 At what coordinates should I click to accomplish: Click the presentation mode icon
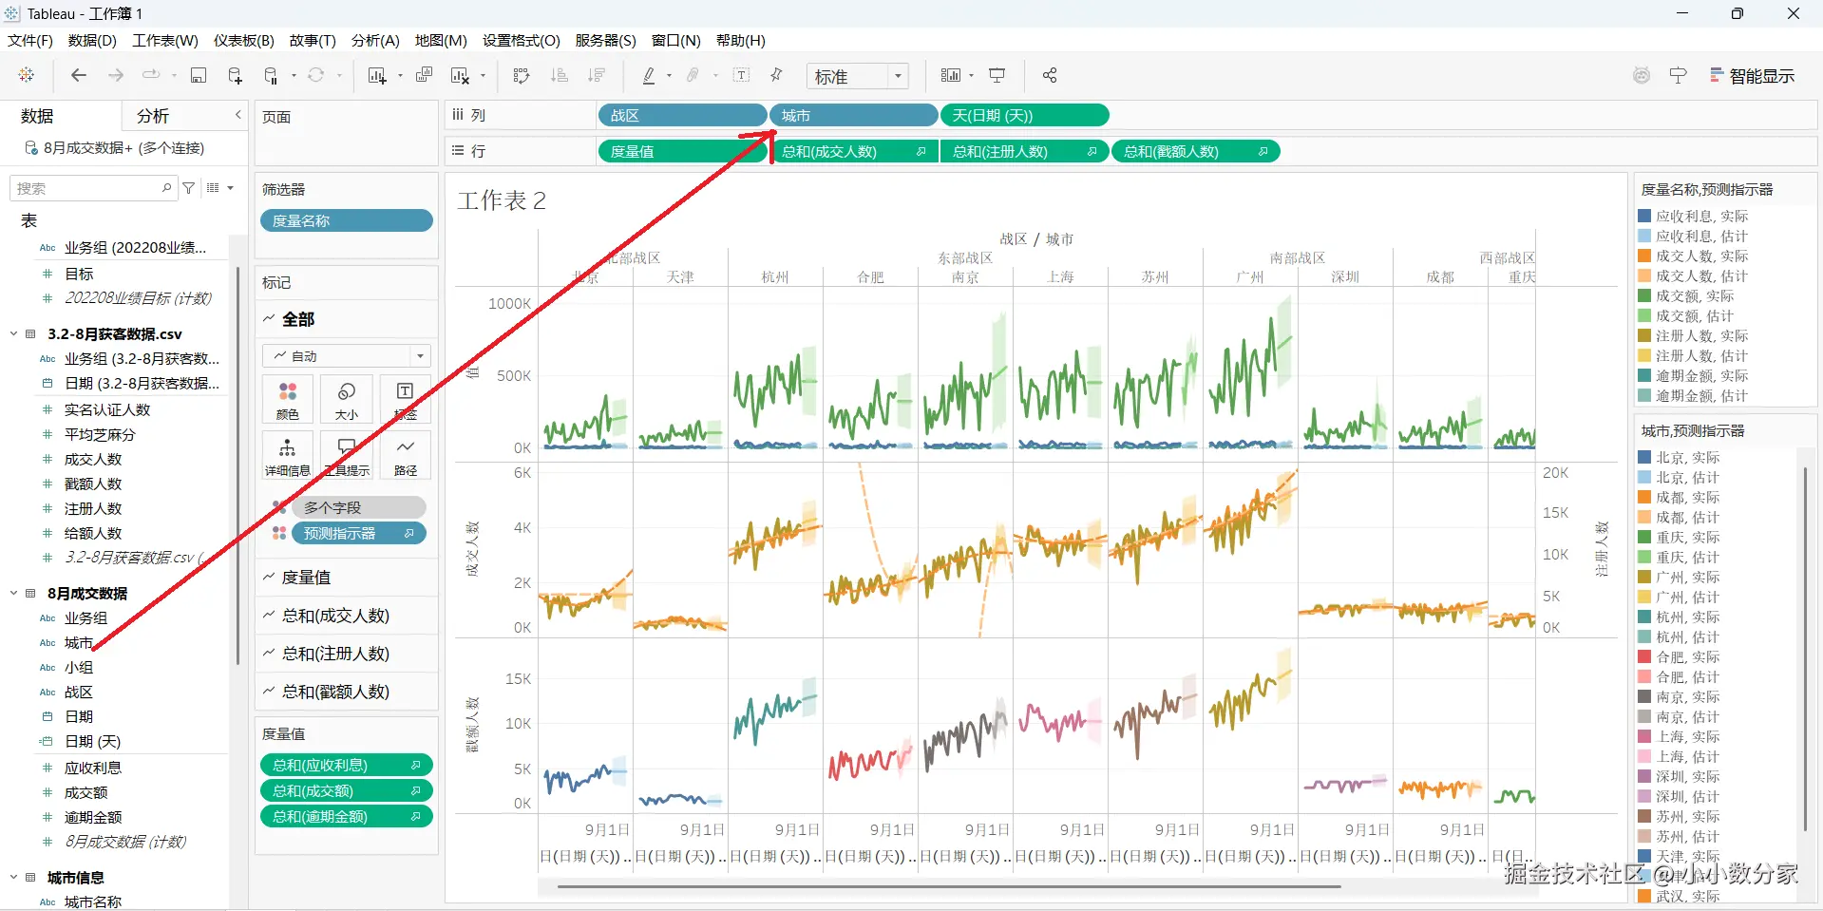pos(997,75)
